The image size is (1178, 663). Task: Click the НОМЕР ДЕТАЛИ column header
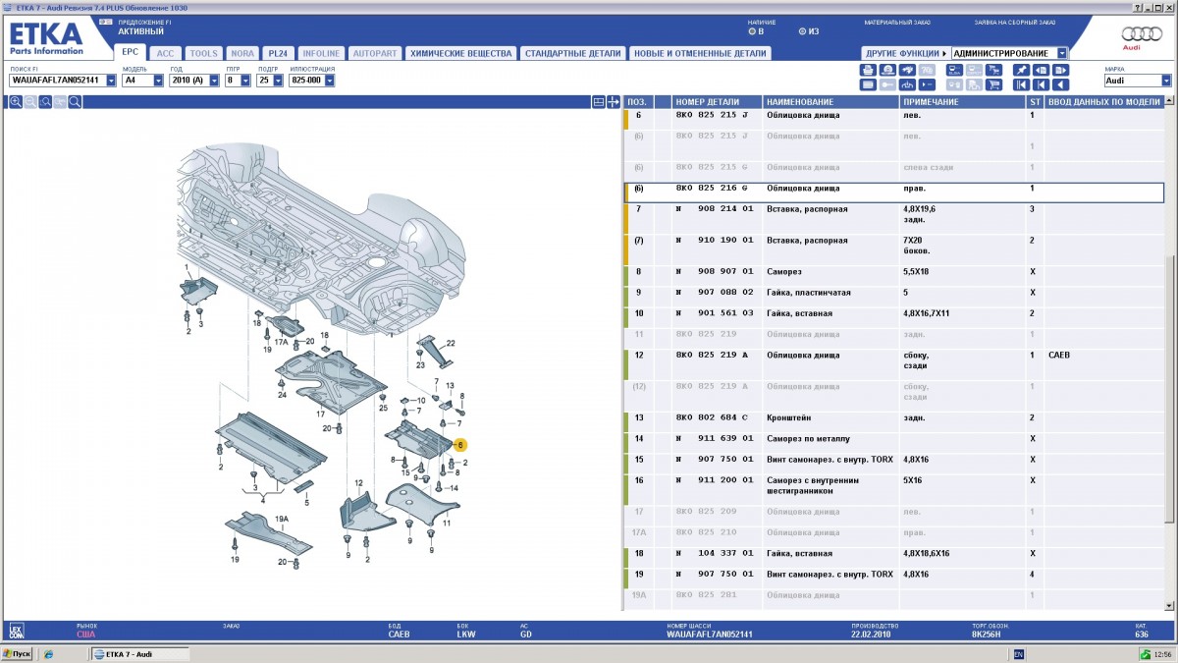pyautogui.click(x=718, y=102)
